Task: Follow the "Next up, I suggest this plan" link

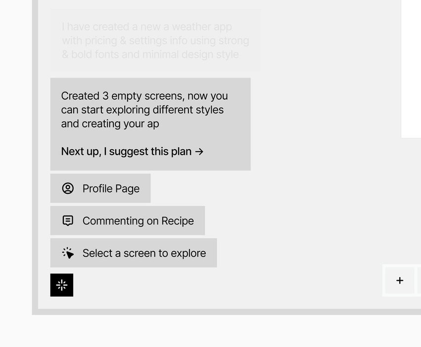Action: [127, 152]
